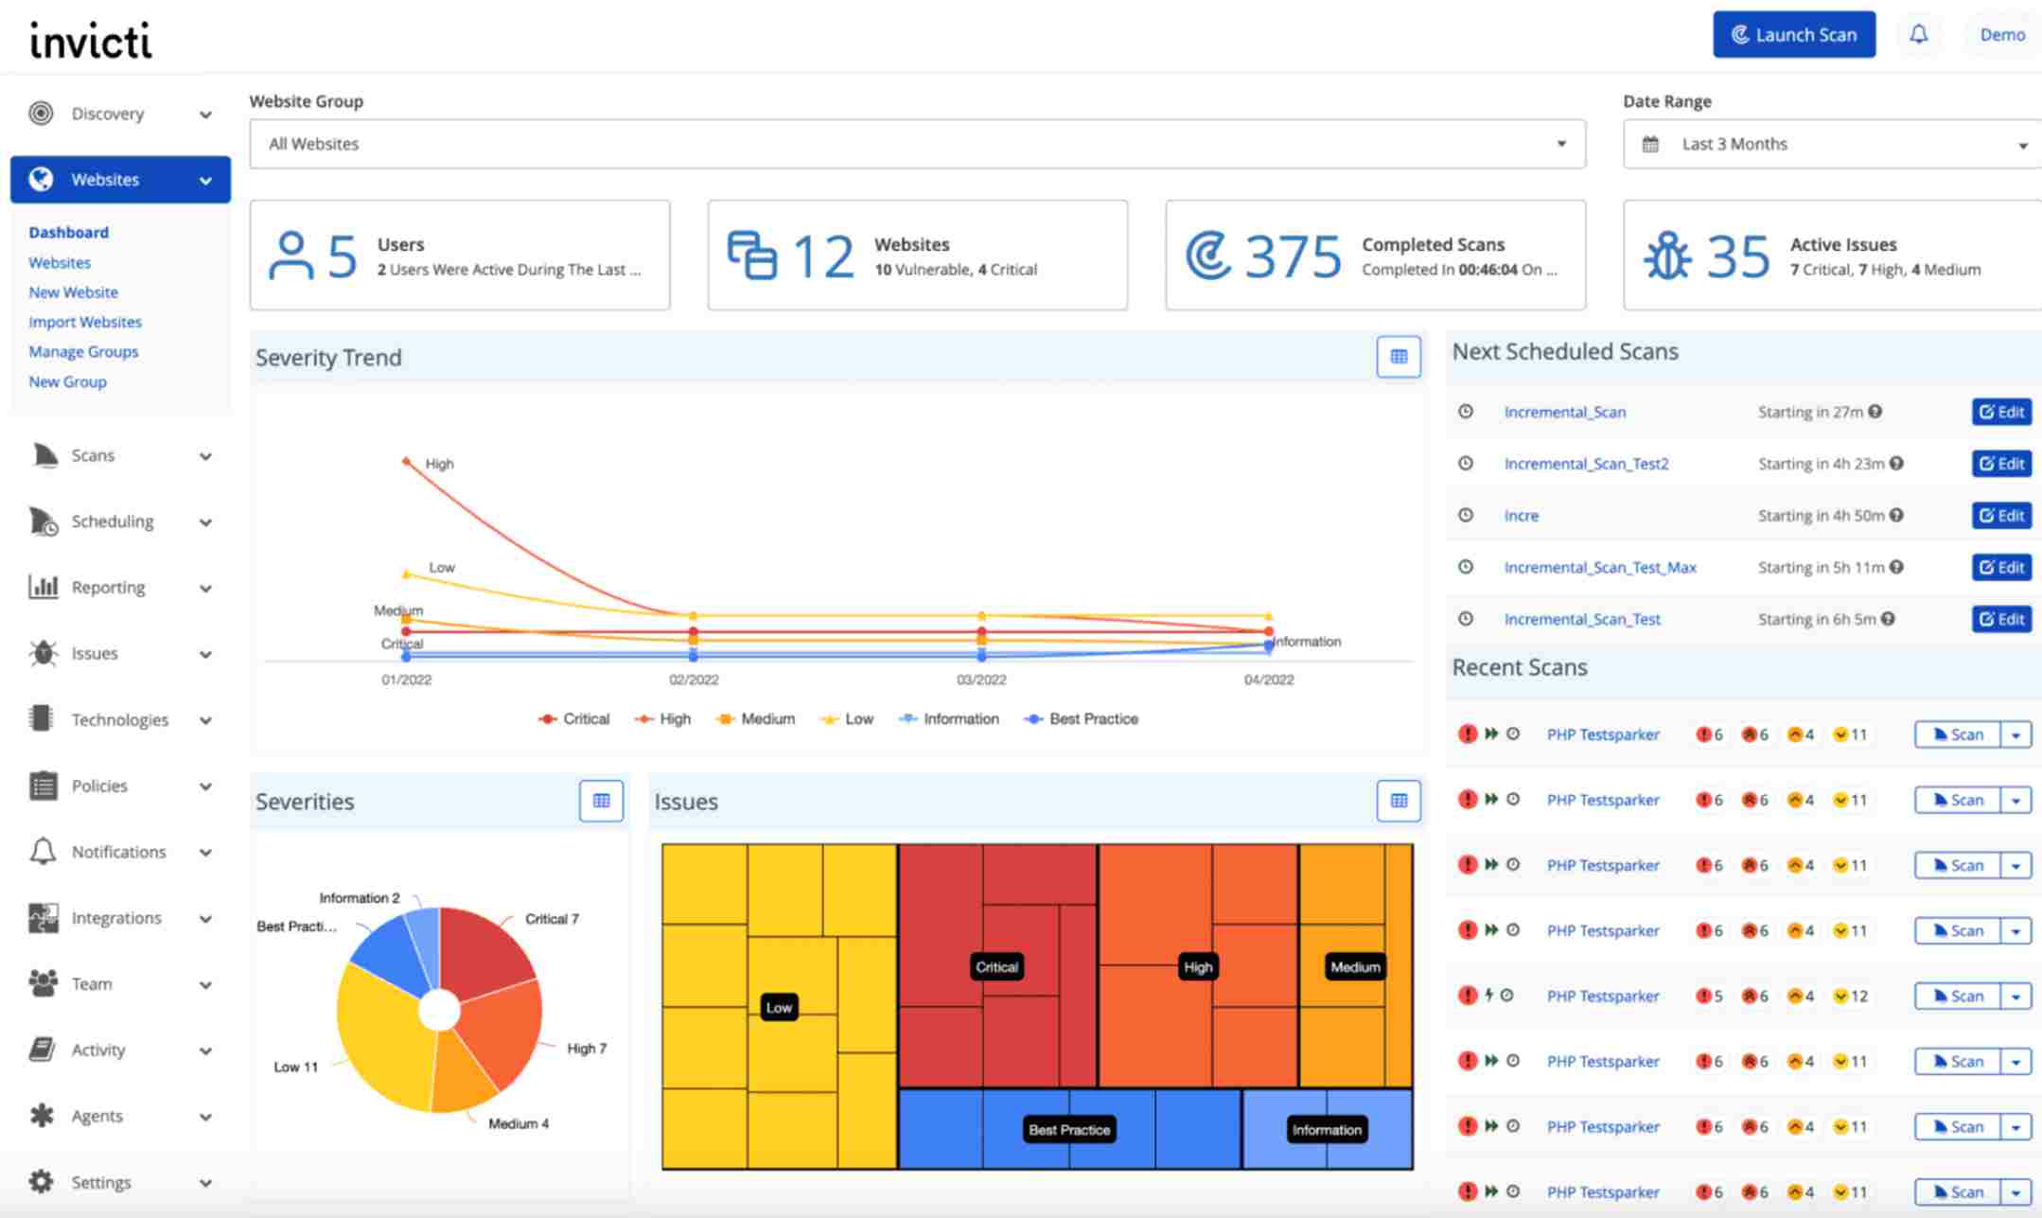
Task: Switch Severity Trend to table view
Action: tap(1399, 357)
